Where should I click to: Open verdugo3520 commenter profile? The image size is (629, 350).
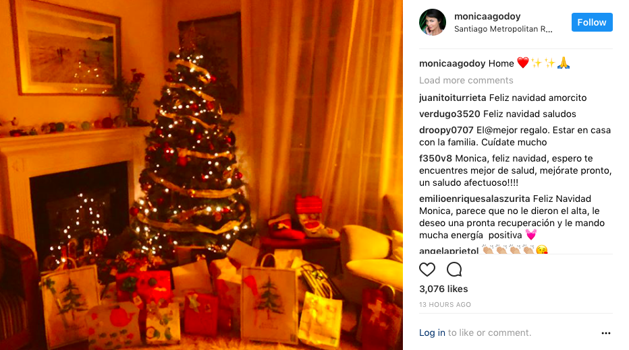(449, 114)
